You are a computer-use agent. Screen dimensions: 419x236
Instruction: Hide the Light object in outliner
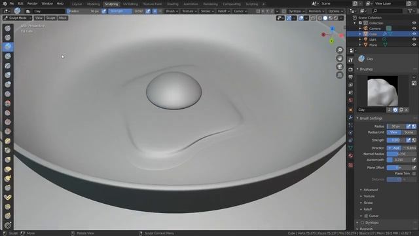pyautogui.click(x=414, y=39)
